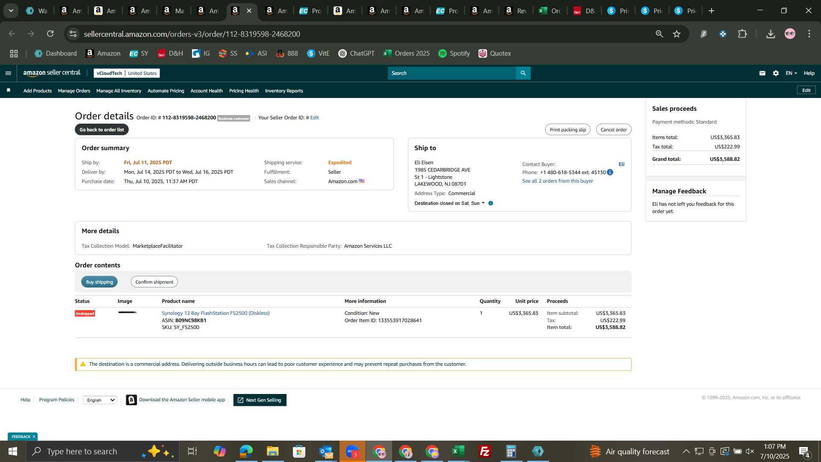This screenshot has width=821, height=462.
Task: Open Manage Orders menu
Action: tap(74, 91)
